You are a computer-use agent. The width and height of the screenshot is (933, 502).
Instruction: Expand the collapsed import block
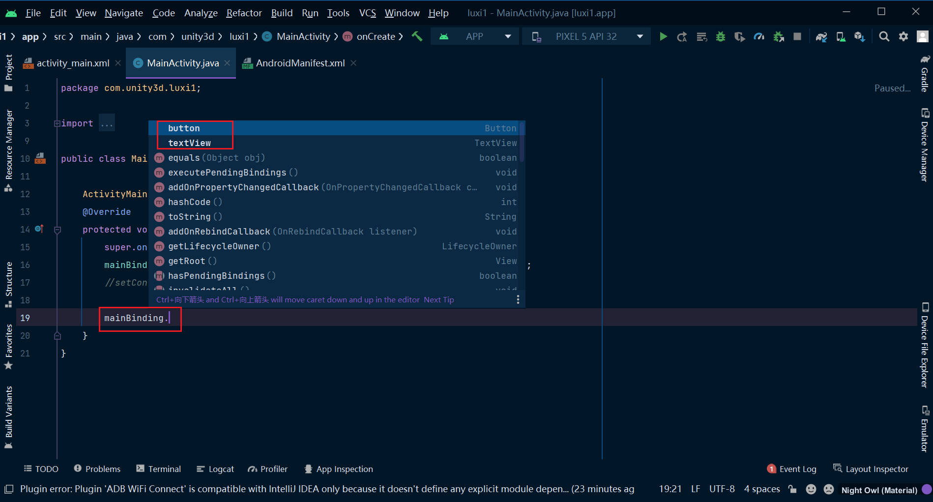pyautogui.click(x=57, y=123)
